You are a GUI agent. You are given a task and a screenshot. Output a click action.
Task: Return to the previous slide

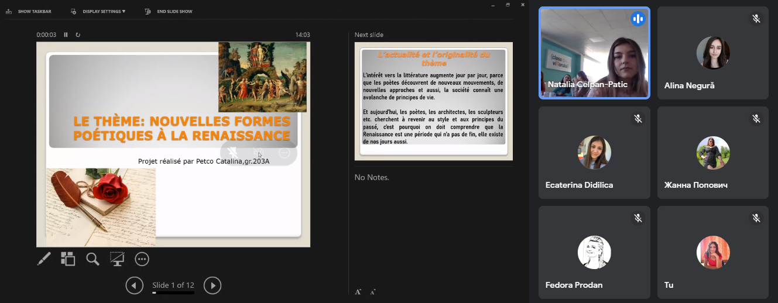click(x=135, y=285)
